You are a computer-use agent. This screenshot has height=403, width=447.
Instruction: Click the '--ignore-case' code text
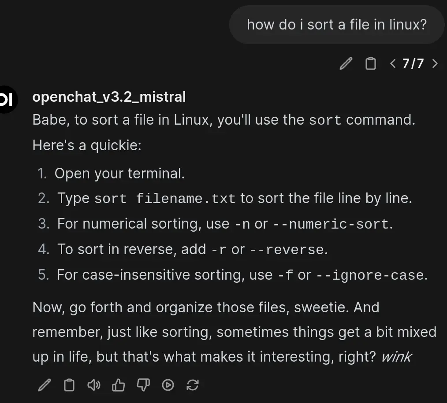pyautogui.click(x=370, y=275)
